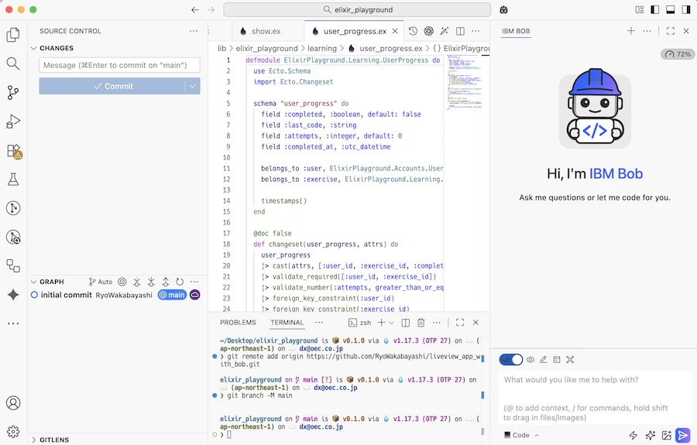Maximize the terminal panel size

pos(460,323)
